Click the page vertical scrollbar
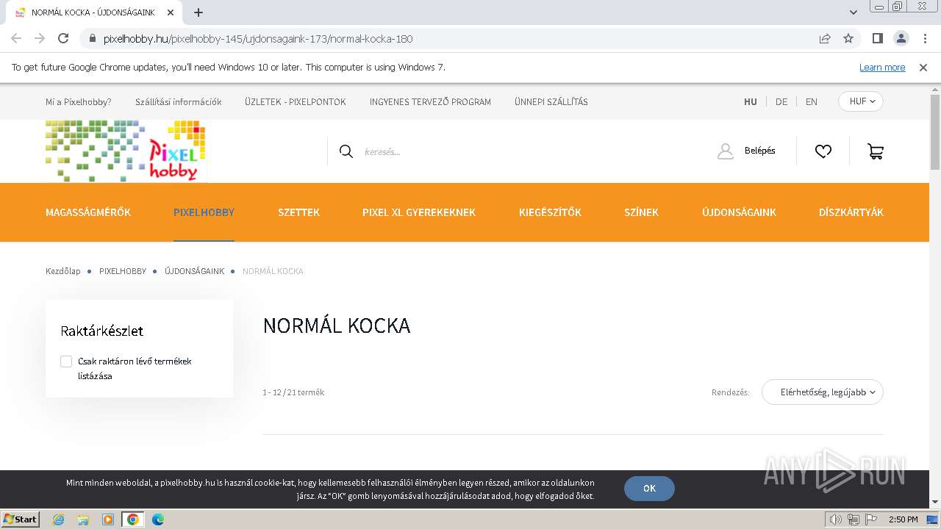 click(935, 132)
